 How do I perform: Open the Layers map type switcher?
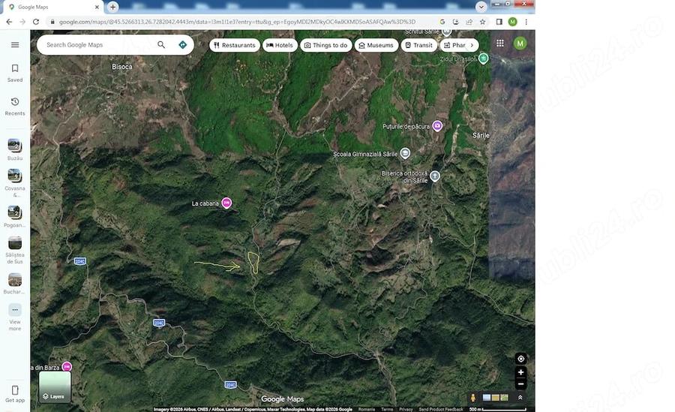coord(55,387)
